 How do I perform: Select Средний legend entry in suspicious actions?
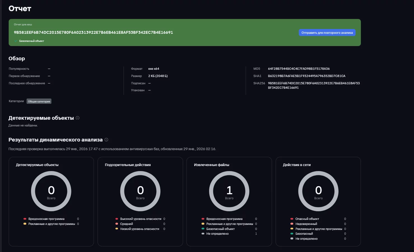click(126, 224)
